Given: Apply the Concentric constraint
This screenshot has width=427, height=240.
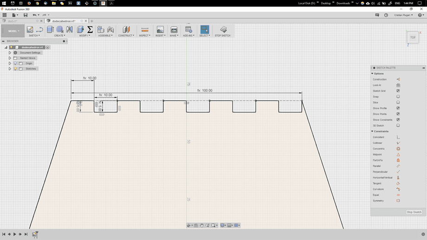Looking at the screenshot, I should (x=398, y=149).
